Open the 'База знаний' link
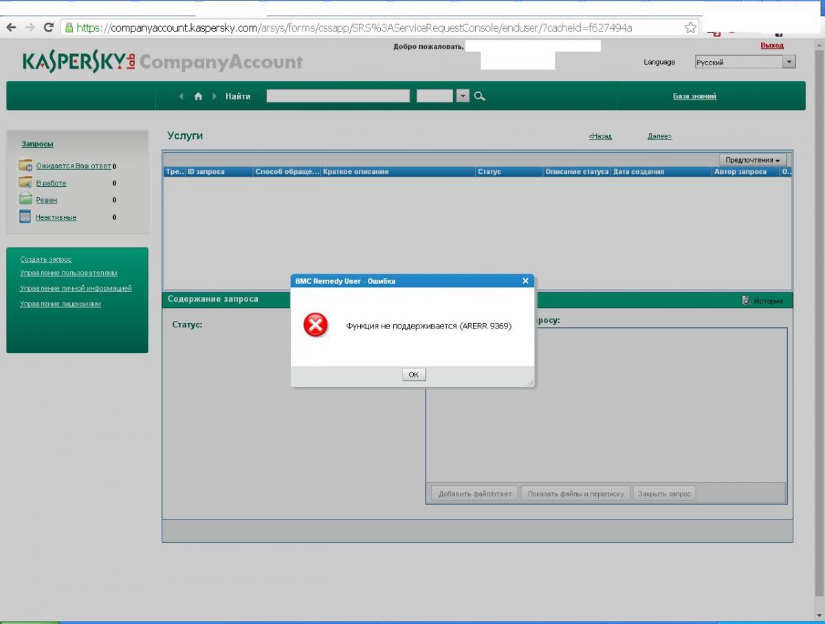The image size is (825, 624). (694, 96)
